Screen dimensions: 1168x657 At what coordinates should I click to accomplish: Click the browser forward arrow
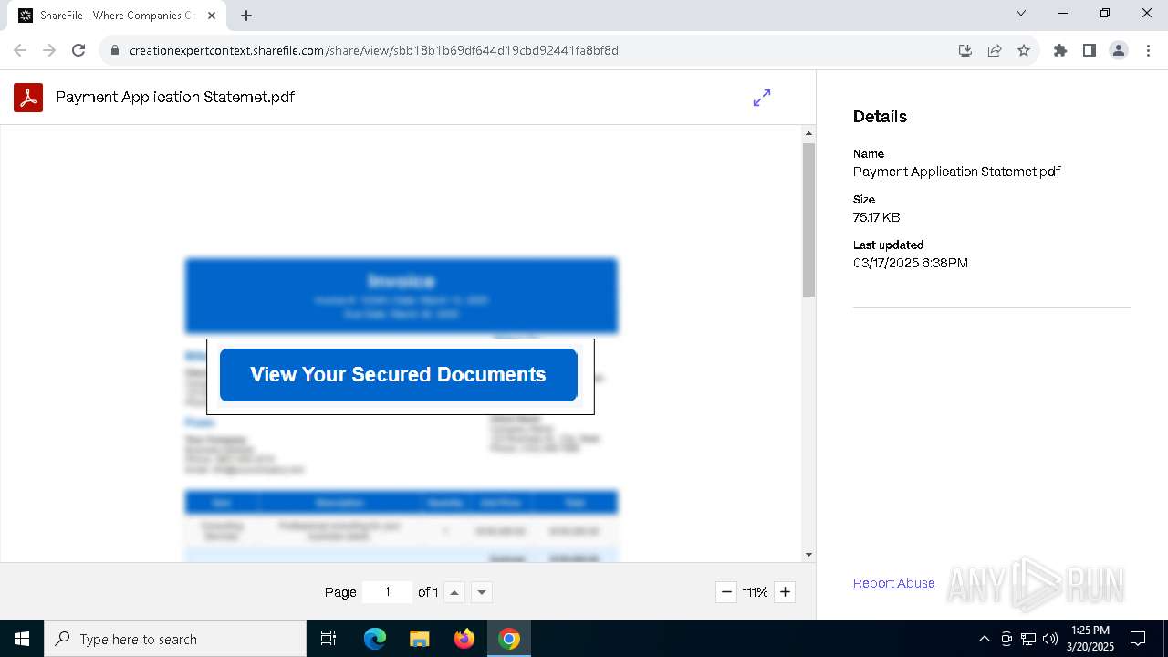point(49,50)
